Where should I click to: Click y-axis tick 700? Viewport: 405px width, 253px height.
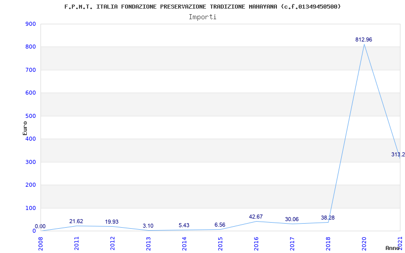click(x=30, y=70)
